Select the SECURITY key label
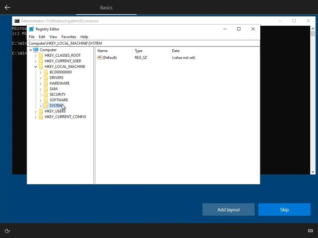This screenshot has width=318, height=238. pyautogui.click(x=57, y=94)
